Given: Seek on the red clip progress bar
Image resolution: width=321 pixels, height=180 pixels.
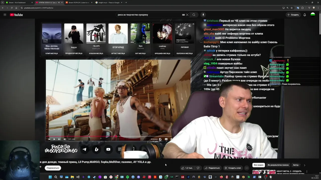Looking at the screenshot, I should coord(109,136).
